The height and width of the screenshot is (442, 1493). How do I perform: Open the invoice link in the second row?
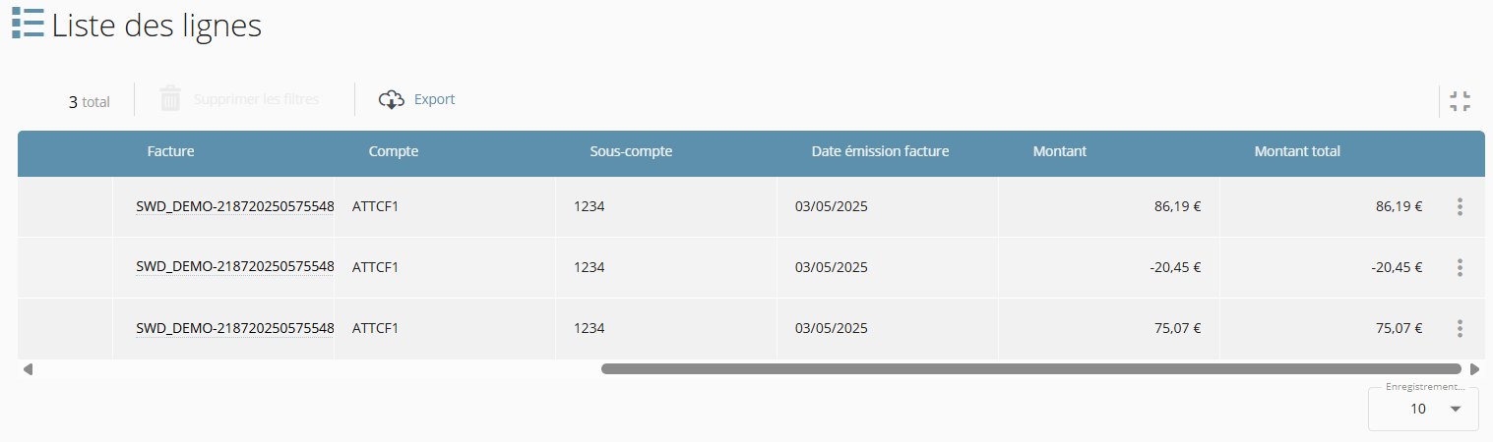click(234, 267)
